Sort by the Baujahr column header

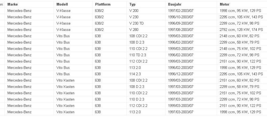[x=175, y=5]
